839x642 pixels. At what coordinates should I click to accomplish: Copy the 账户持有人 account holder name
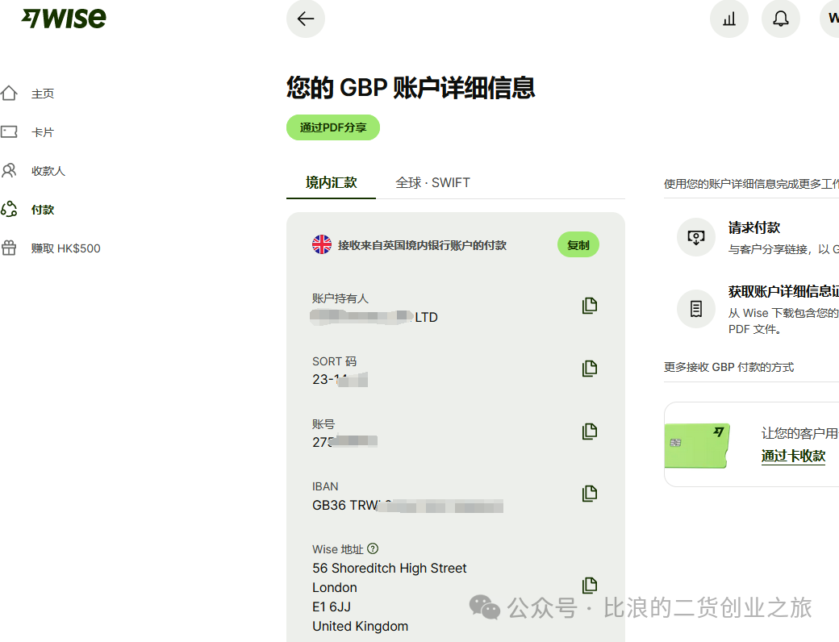click(x=589, y=306)
